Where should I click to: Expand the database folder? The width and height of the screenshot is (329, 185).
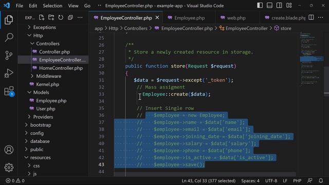[40, 141]
